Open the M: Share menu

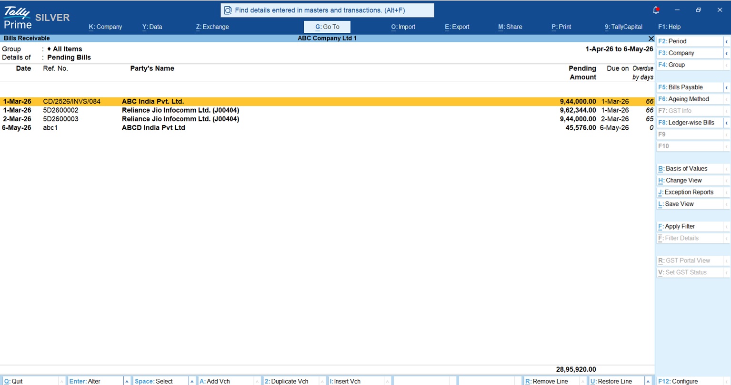(x=511, y=27)
